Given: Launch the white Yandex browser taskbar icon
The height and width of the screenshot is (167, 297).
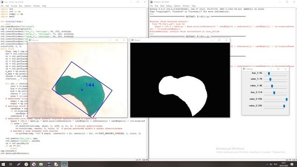Looking at the screenshot, I should point(26,164).
